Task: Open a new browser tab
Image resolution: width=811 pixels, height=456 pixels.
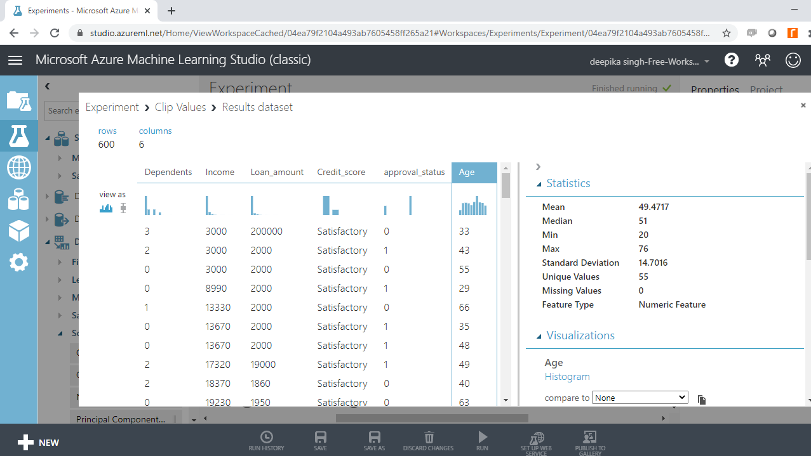Action: click(x=171, y=11)
